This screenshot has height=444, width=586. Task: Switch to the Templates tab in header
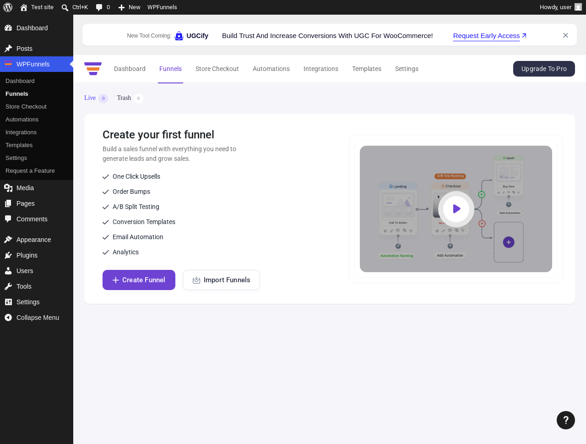[x=367, y=69]
